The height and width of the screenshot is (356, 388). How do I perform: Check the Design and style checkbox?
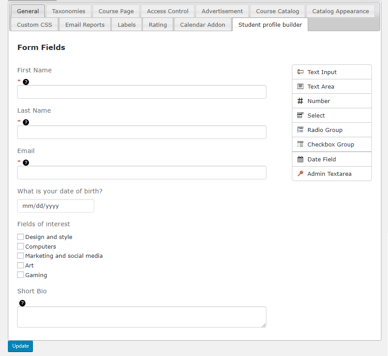21,237
